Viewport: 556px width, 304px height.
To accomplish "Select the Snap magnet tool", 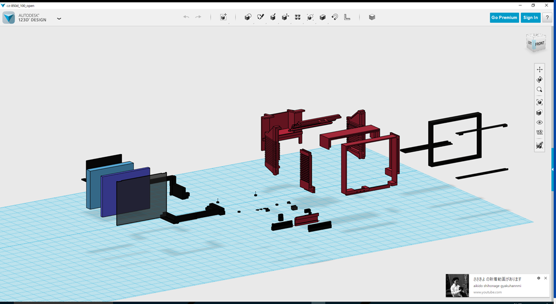I will [335, 17].
